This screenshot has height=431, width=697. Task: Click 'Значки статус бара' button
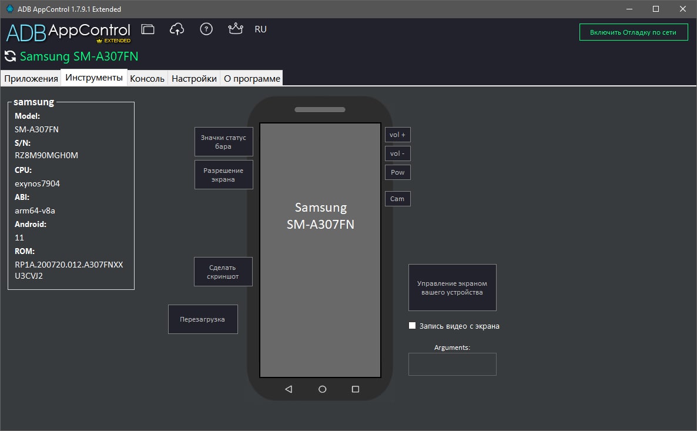pos(223,142)
